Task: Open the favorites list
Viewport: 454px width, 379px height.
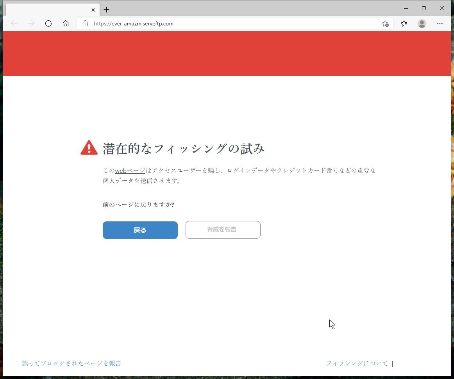Action: click(x=404, y=23)
